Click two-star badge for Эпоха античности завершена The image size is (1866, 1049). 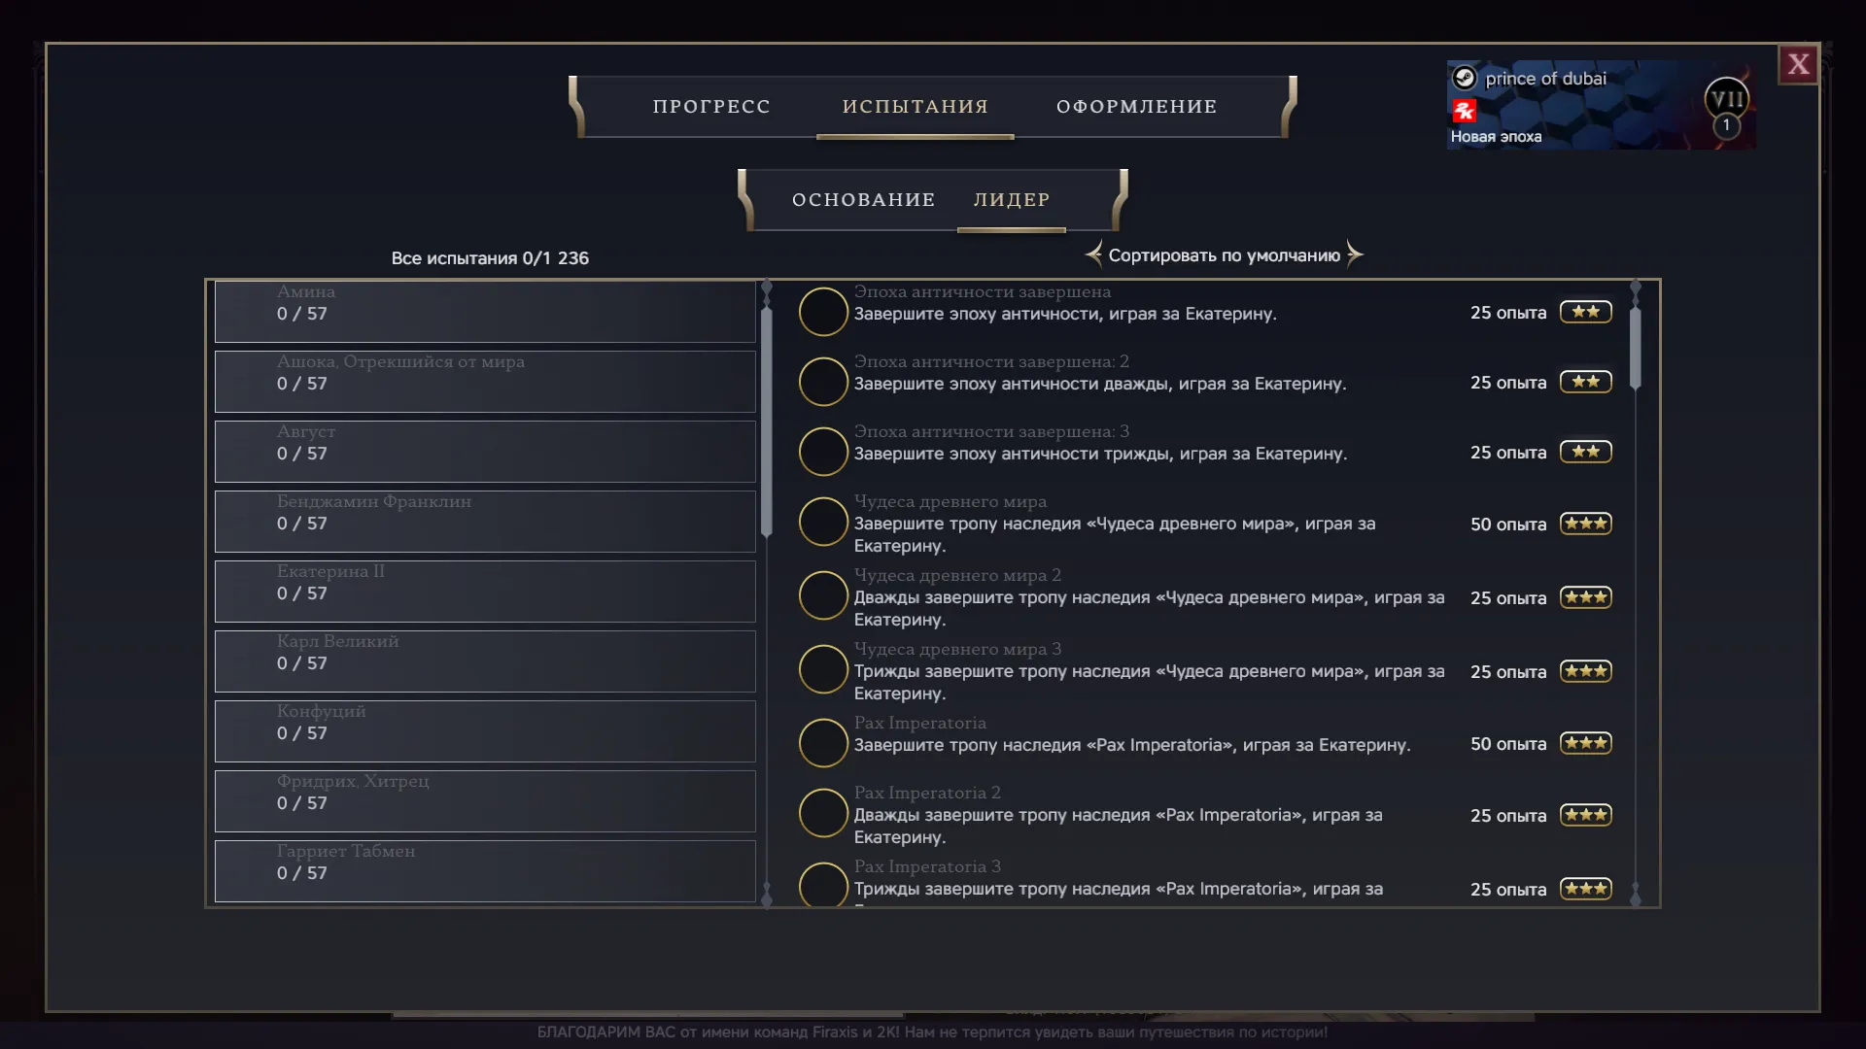(x=1586, y=312)
